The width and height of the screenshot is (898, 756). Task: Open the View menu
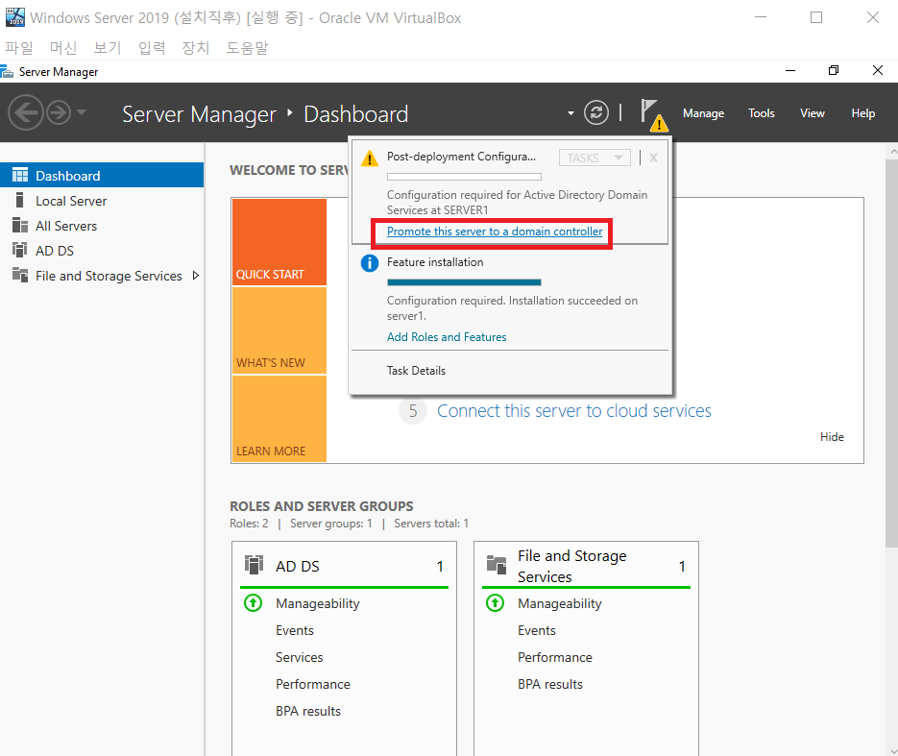(x=813, y=113)
